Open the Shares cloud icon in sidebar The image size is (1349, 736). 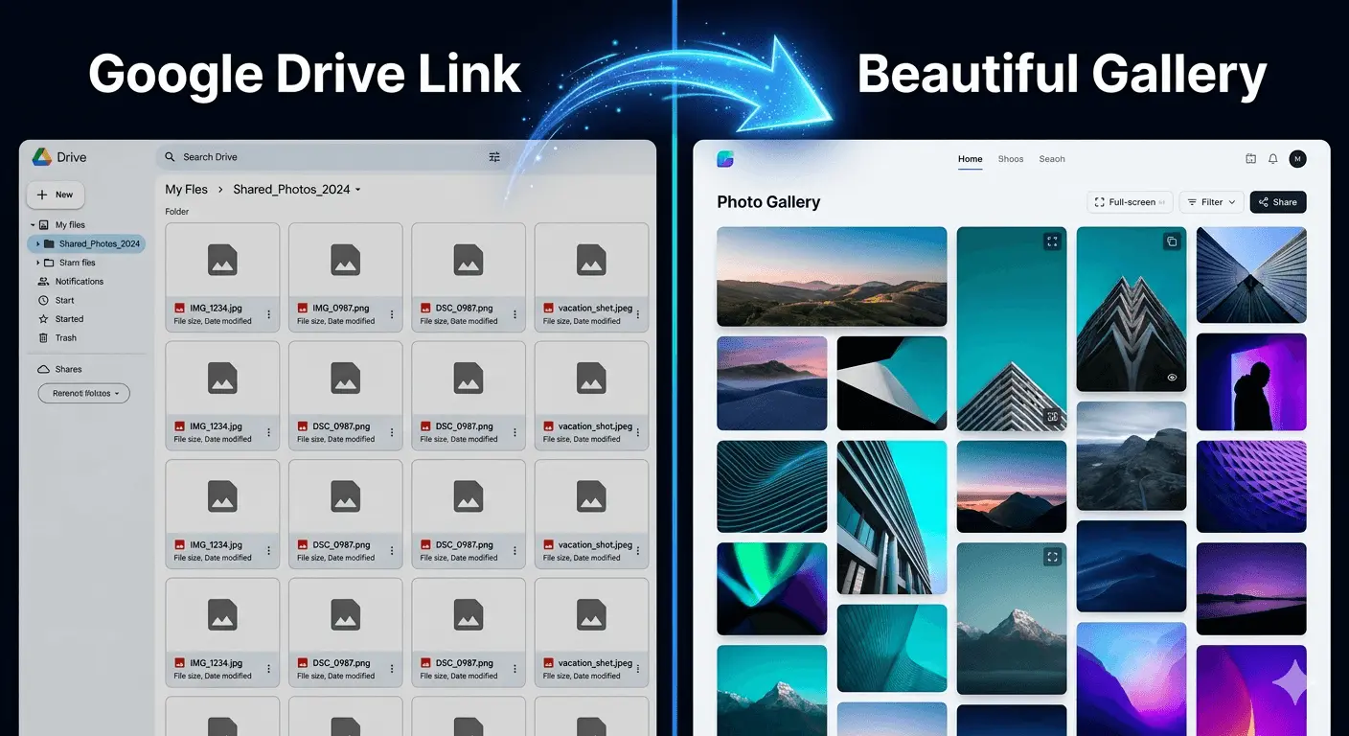click(44, 369)
